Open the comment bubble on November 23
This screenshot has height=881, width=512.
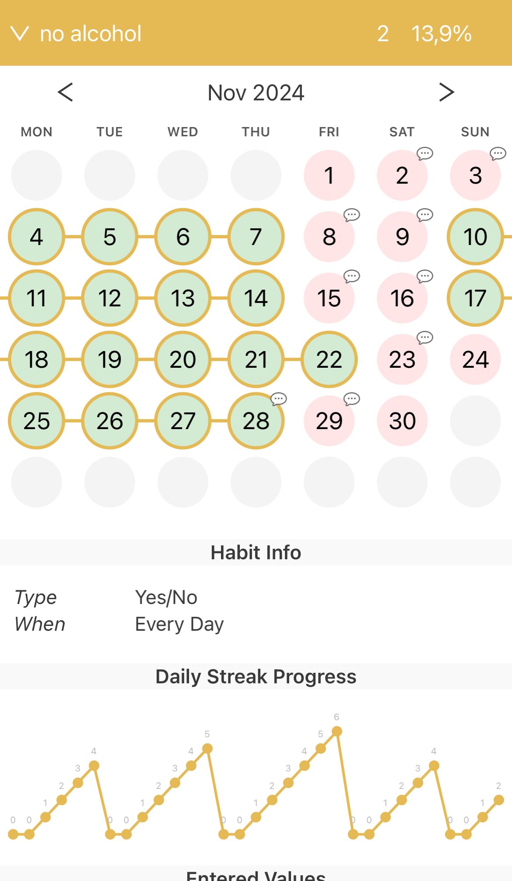point(424,337)
